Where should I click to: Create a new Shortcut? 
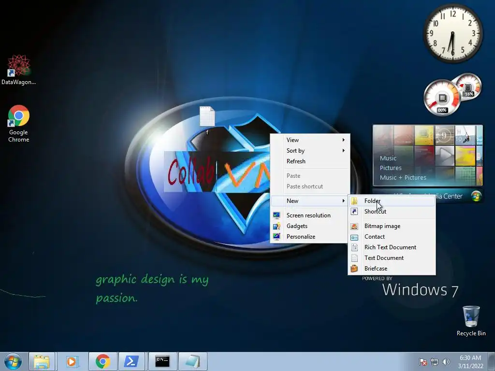(392, 212)
